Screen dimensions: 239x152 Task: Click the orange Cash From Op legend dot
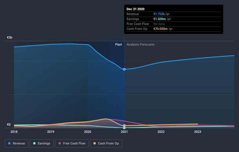(95, 143)
